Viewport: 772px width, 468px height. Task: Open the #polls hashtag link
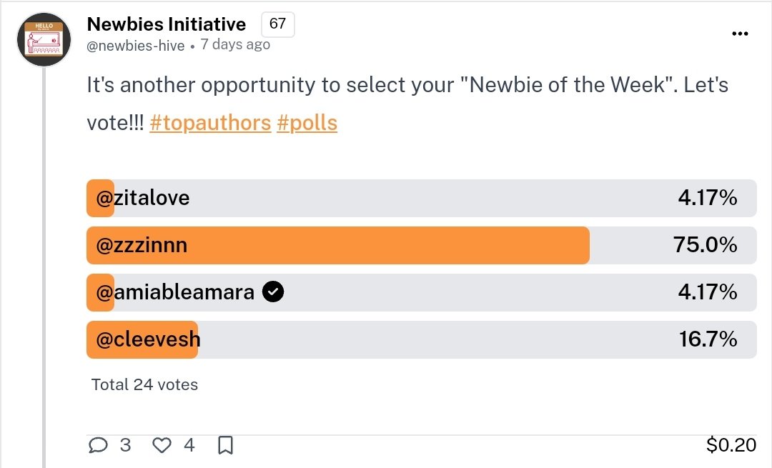pos(307,123)
